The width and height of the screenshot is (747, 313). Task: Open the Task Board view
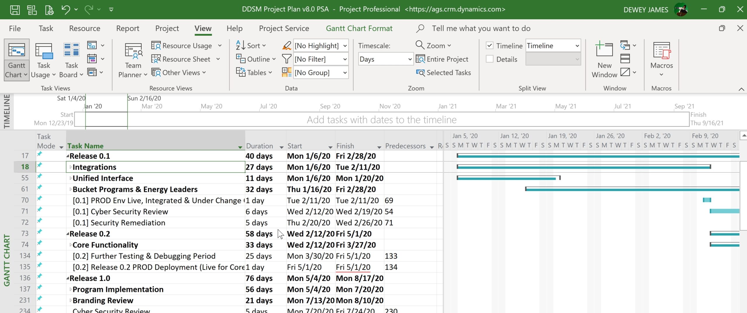[x=71, y=60]
